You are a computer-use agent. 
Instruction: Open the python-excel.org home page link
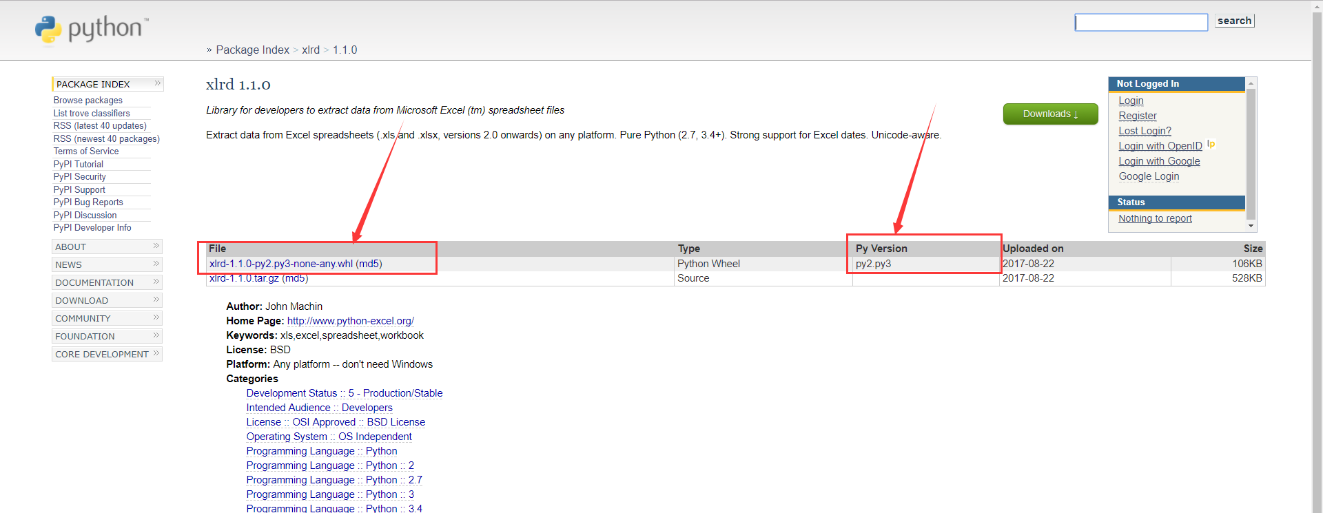coord(351,321)
